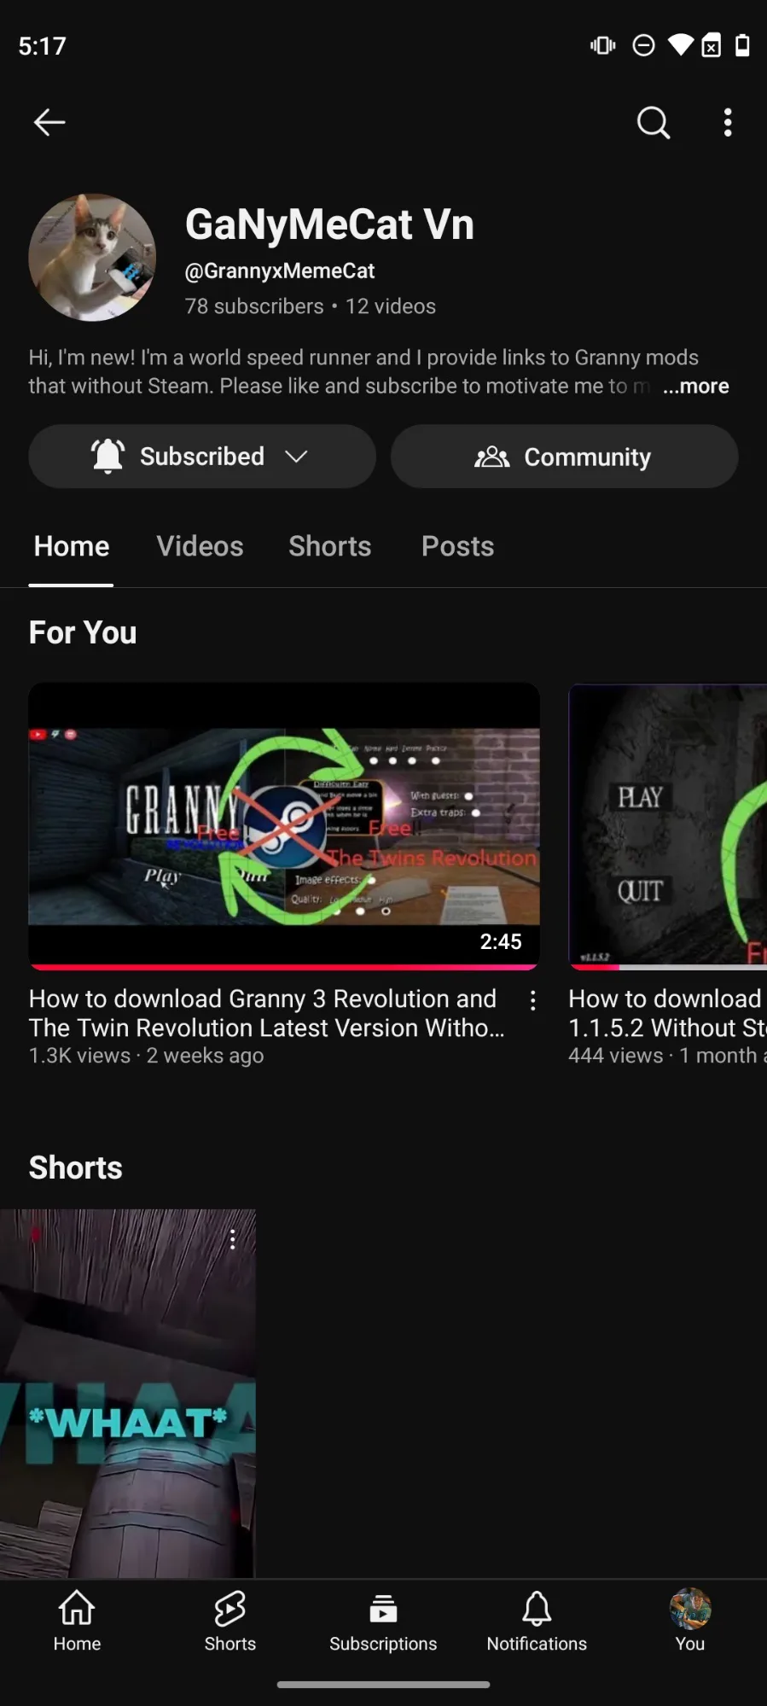Image resolution: width=767 pixels, height=1706 pixels.
Task: Click the red watch progress bar under Granny 3 video
Action: [284, 967]
